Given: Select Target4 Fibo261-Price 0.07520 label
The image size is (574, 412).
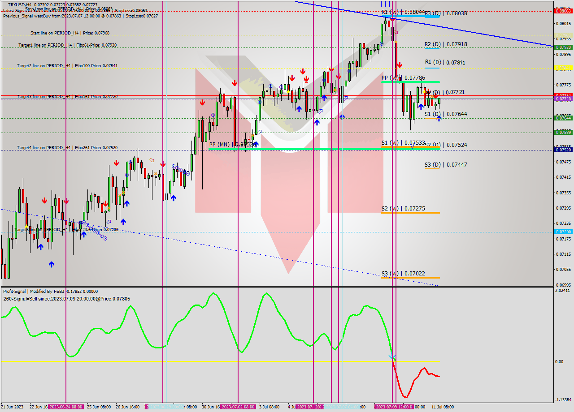Looking at the screenshot, I should point(67,148).
